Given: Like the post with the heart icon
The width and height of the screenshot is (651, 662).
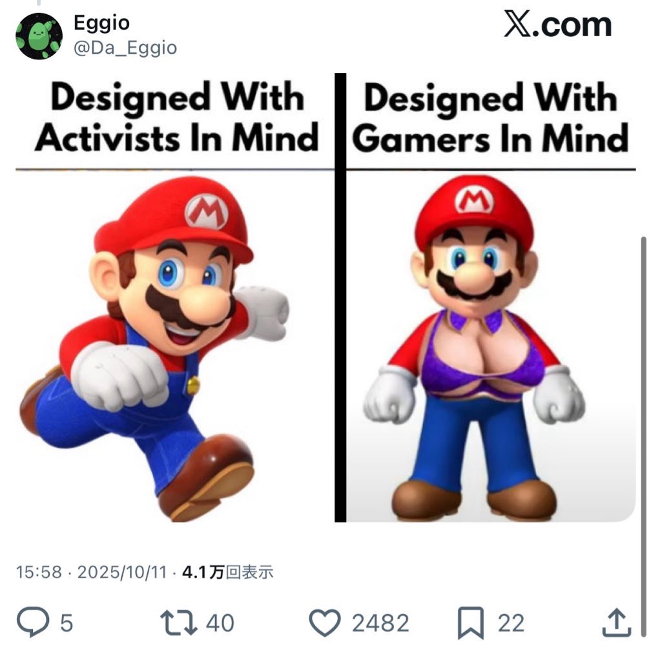Looking at the screenshot, I should click(x=325, y=623).
